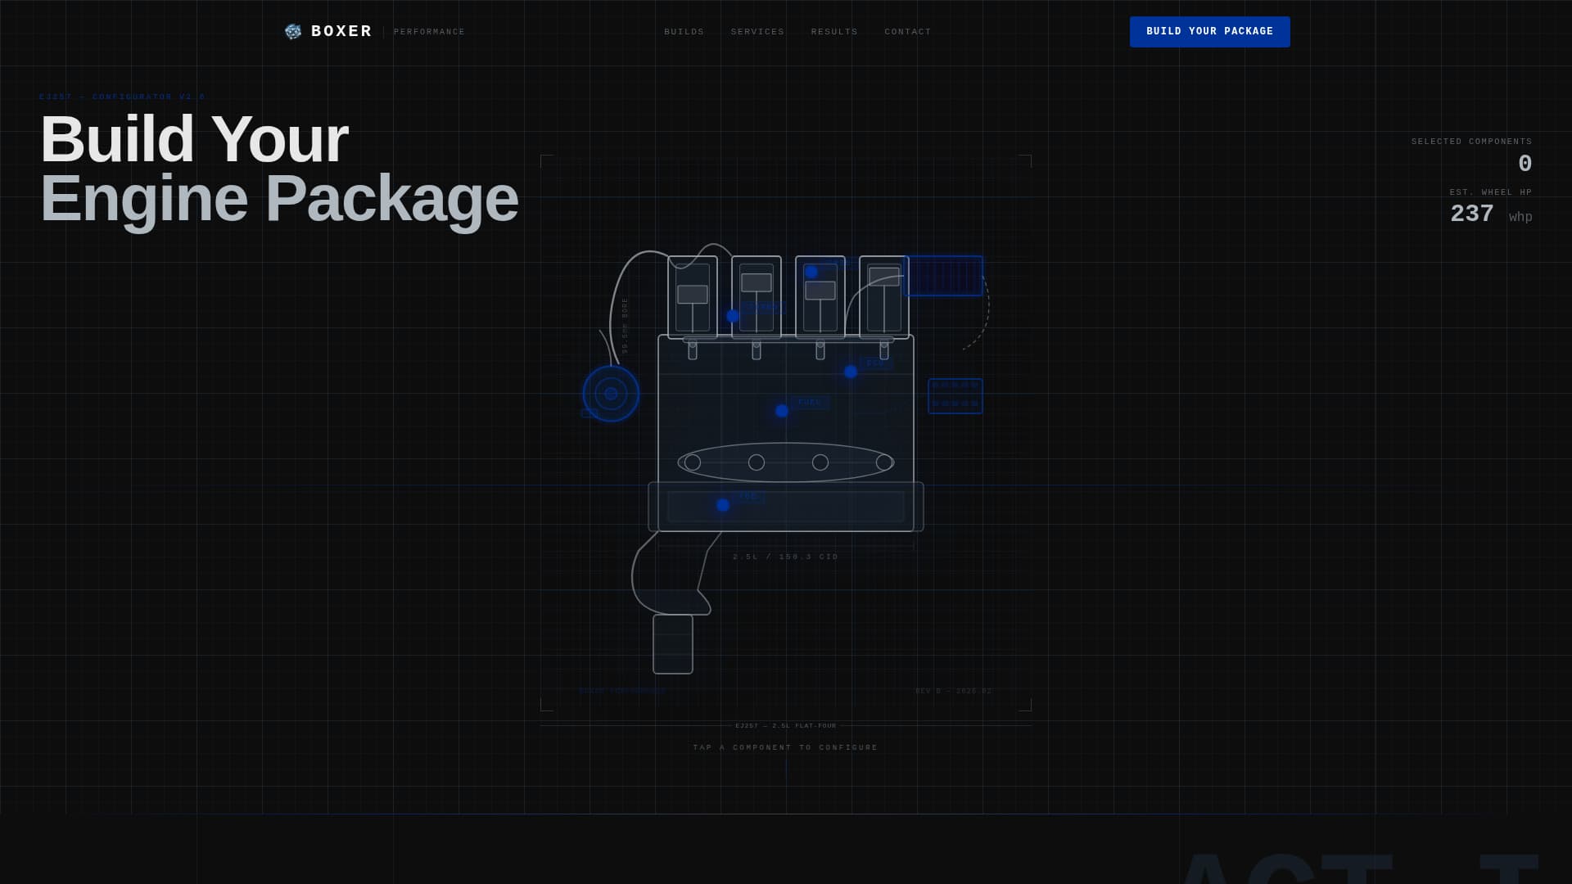Click the BOXER brand name link
Screen dimensions: 1572x884
pos(341,31)
